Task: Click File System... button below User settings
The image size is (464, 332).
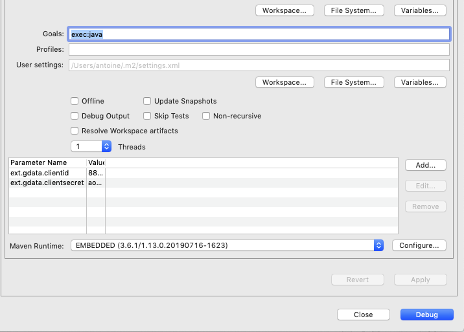Action: click(x=353, y=82)
